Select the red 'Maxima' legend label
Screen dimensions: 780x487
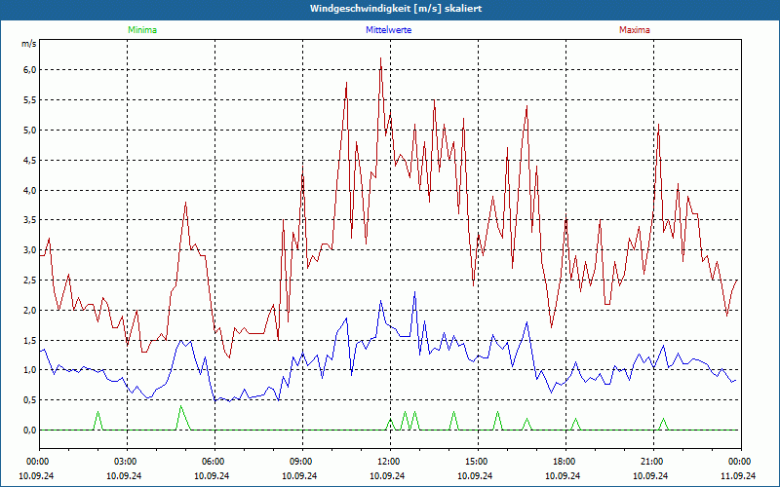[635, 30]
